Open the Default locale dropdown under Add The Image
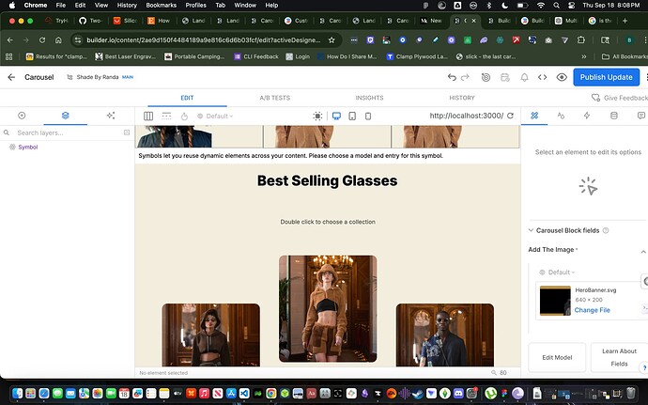Image resolution: width=648 pixels, height=405 pixels. click(557, 273)
